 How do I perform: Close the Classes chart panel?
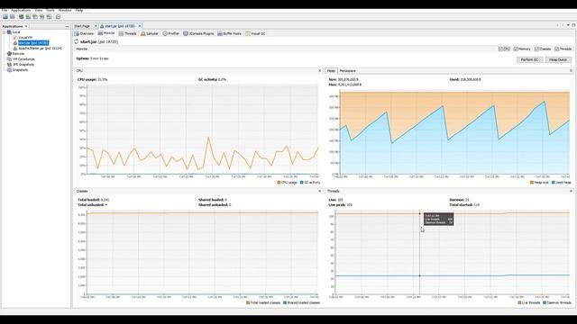[x=319, y=191]
